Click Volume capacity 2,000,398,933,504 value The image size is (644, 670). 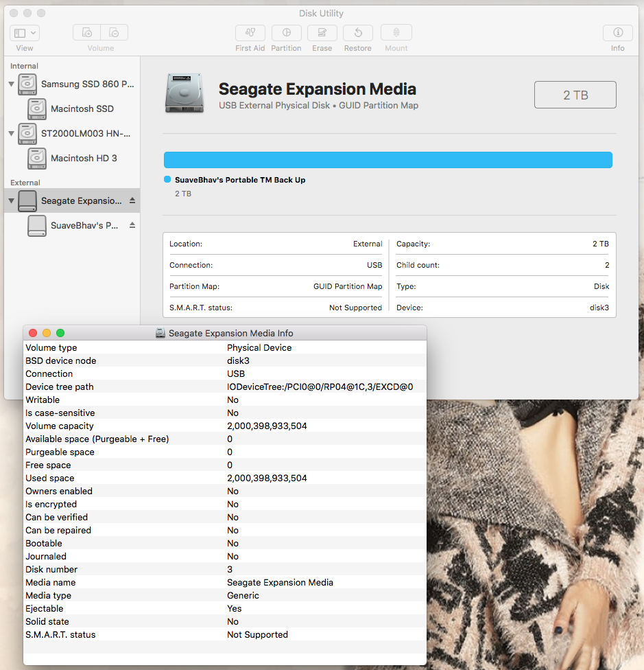(267, 426)
